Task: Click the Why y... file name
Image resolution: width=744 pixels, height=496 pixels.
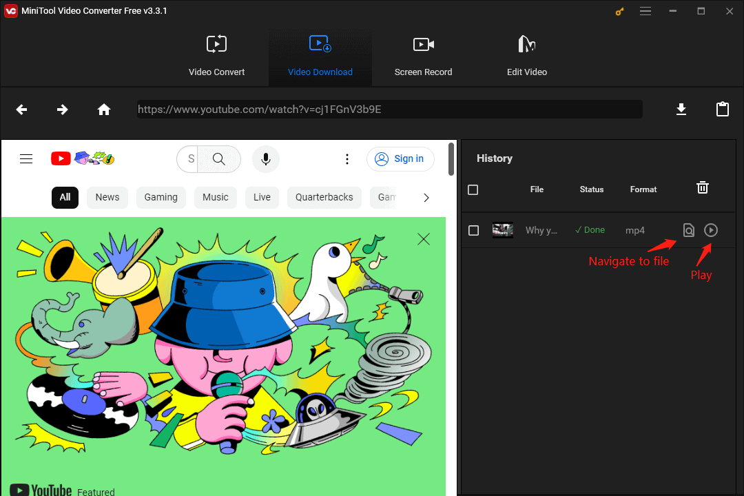Action: [541, 230]
